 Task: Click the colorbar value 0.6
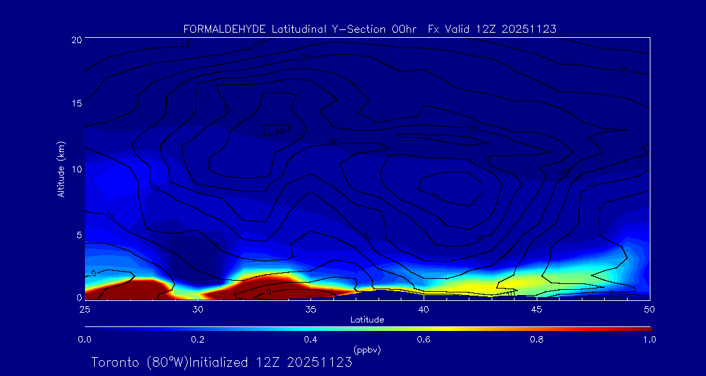point(424,339)
